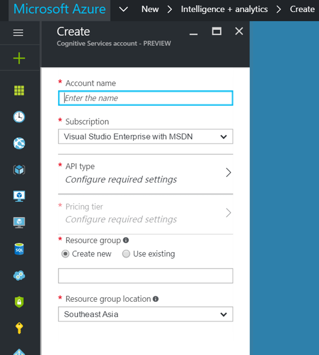Open the Subscription dropdown
319x355 pixels.
[x=146, y=137]
